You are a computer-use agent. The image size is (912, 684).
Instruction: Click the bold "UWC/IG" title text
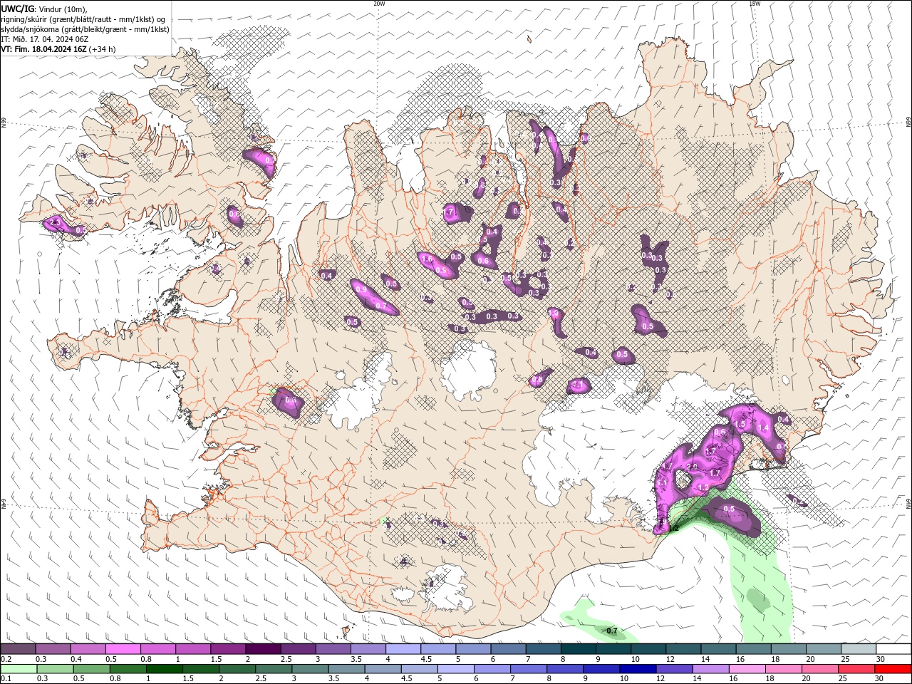[16, 9]
